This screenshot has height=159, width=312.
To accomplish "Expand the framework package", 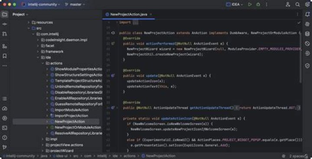I will click(x=38, y=51).
